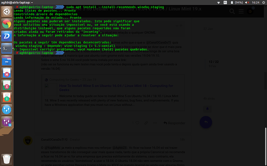Screen dimensions: 267x166
Task: Open the @AghbiZS mention
Action: pyautogui.click(x=120, y=148)
